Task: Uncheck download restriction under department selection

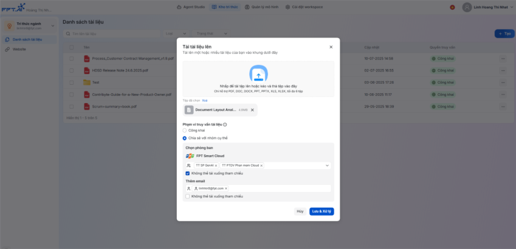Action: tap(188, 173)
